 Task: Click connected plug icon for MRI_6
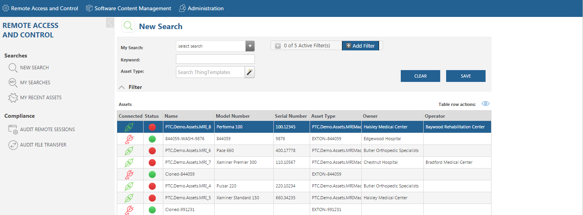[x=129, y=151]
